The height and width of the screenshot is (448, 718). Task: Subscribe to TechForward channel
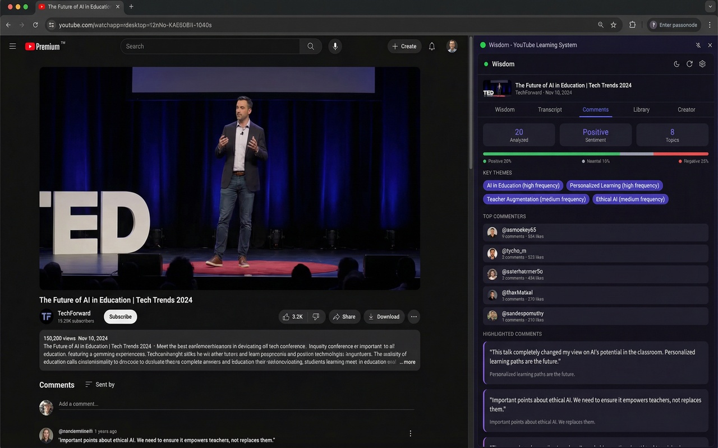(x=120, y=317)
